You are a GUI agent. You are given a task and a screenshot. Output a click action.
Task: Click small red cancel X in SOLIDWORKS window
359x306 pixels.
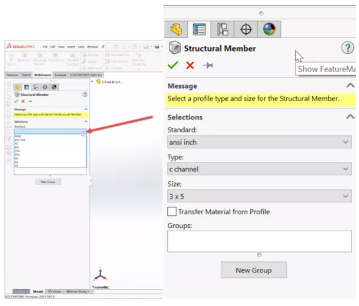pos(23,101)
